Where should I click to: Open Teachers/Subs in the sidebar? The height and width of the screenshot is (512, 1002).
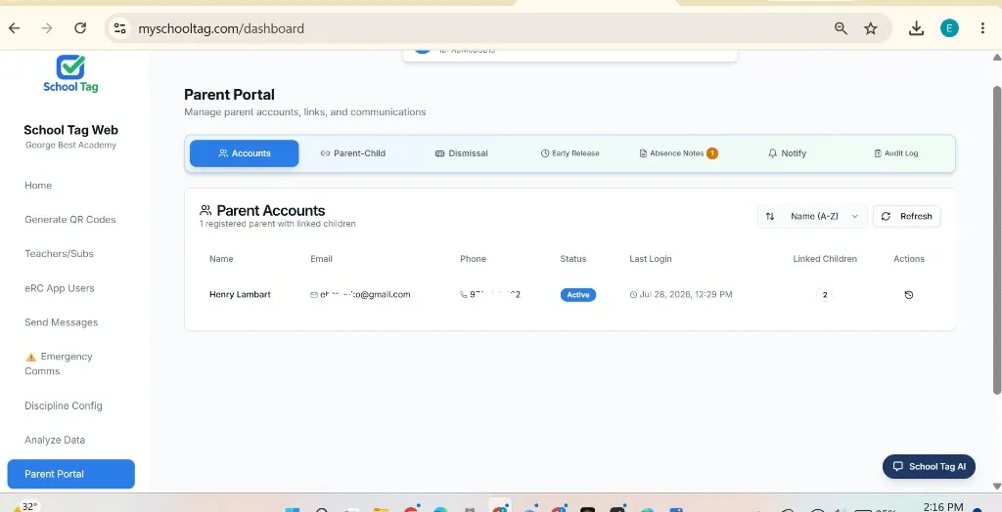59,253
